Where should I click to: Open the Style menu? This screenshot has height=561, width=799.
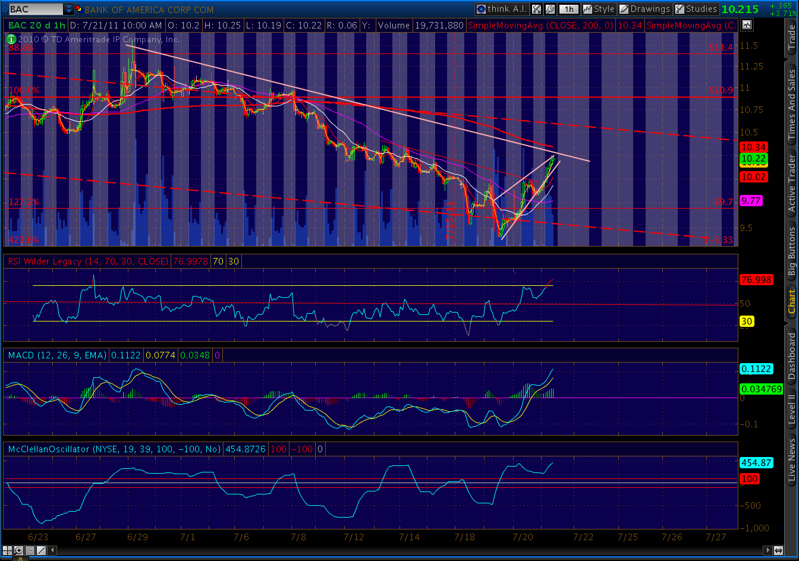click(x=599, y=9)
